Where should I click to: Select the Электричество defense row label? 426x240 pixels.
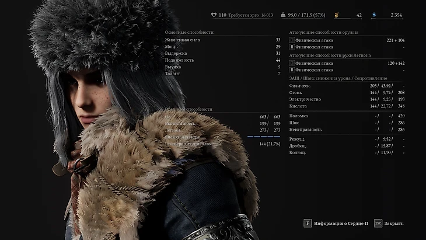tap(305, 99)
